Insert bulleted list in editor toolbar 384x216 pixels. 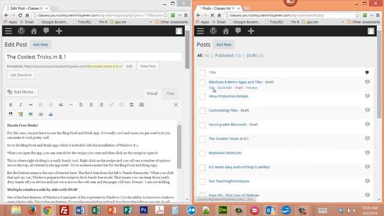point(41,105)
